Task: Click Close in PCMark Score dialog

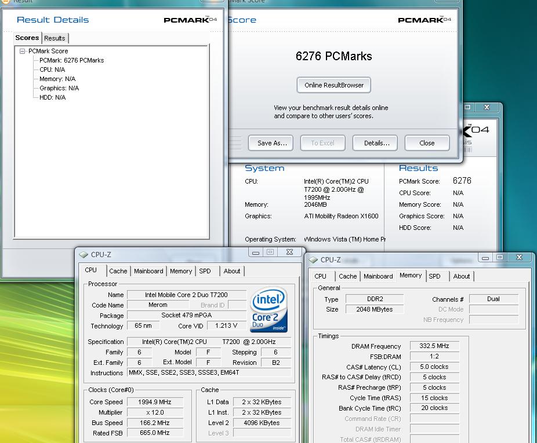Action: pos(427,143)
